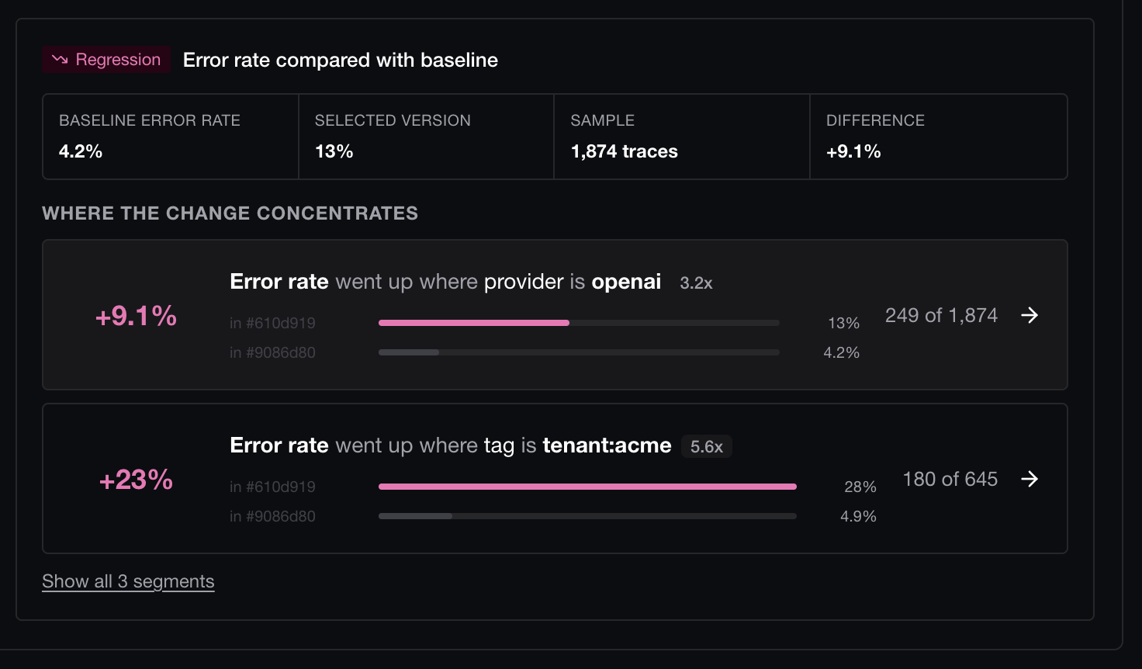Click the pink 28% bar in the tenant:acme card
1142x669 pixels.
(x=587, y=487)
